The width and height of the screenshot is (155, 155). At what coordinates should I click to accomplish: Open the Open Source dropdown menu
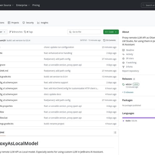coord(7,5)
